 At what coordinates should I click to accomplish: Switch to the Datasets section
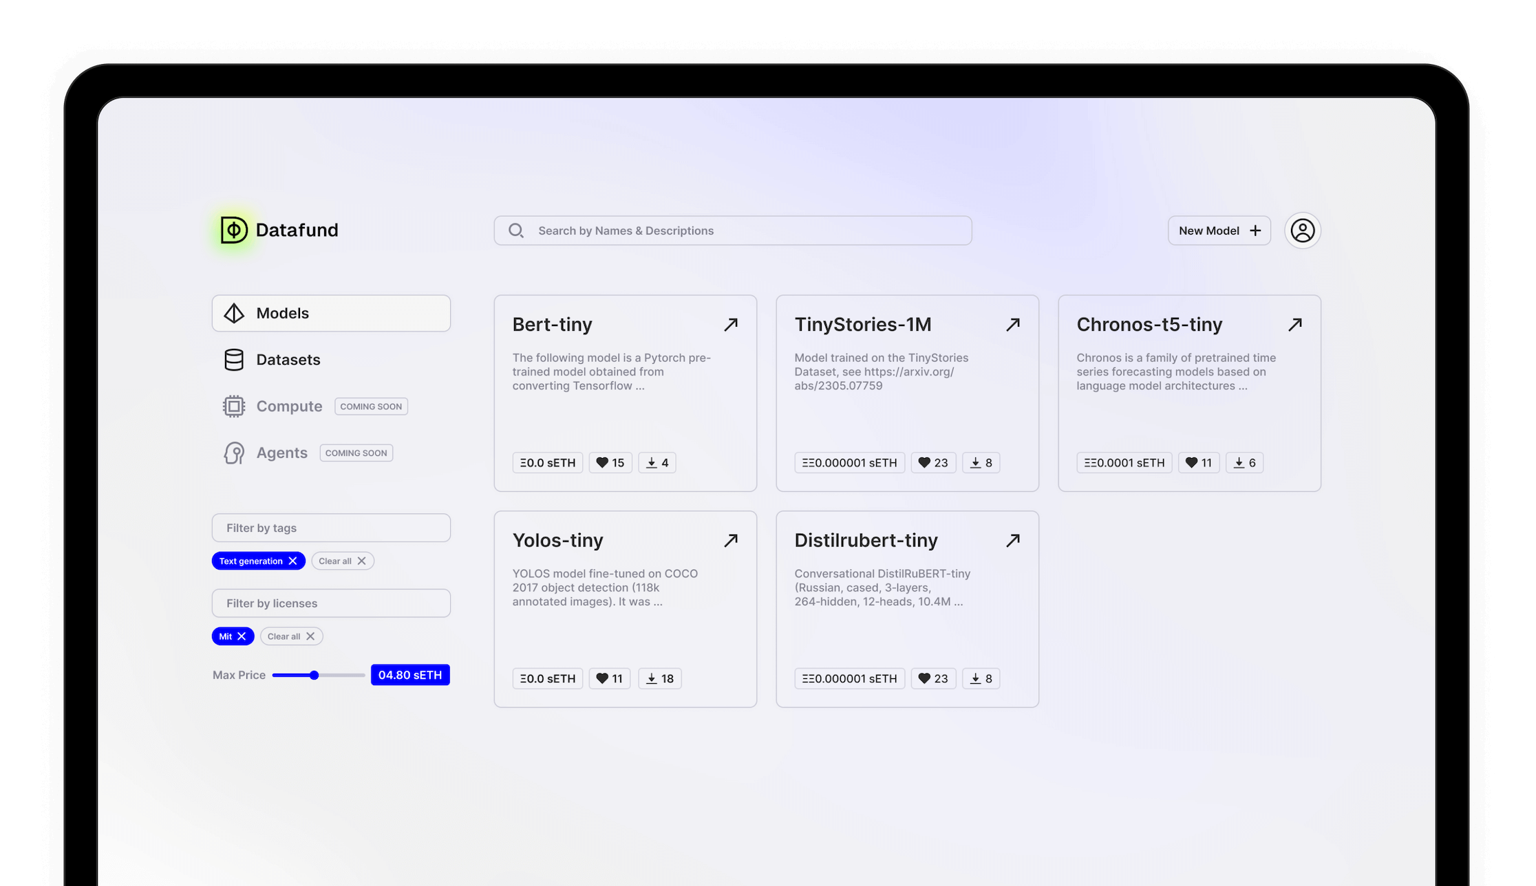pyautogui.click(x=288, y=360)
